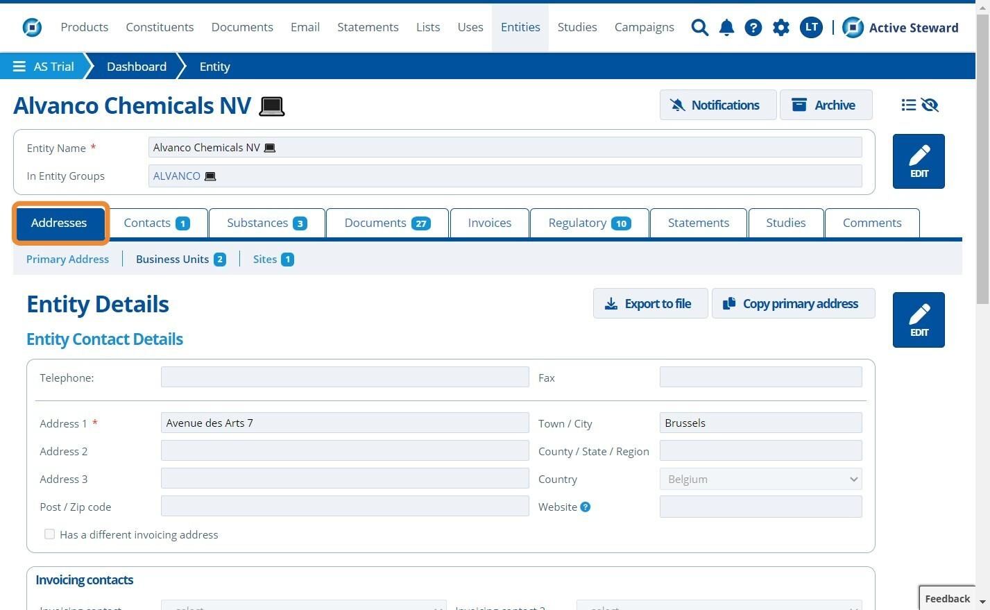Expand the Country dropdown showing Belgium

click(x=760, y=479)
